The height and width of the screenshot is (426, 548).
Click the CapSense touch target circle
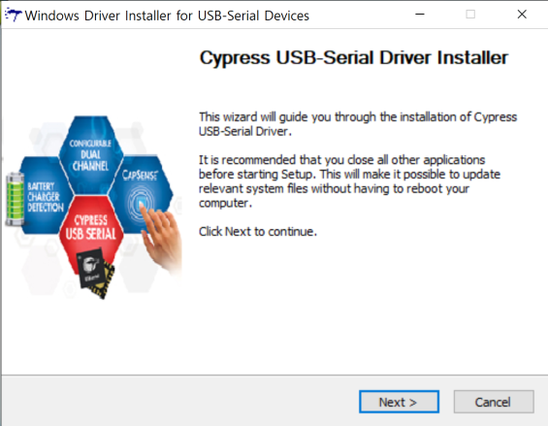[x=141, y=203]
